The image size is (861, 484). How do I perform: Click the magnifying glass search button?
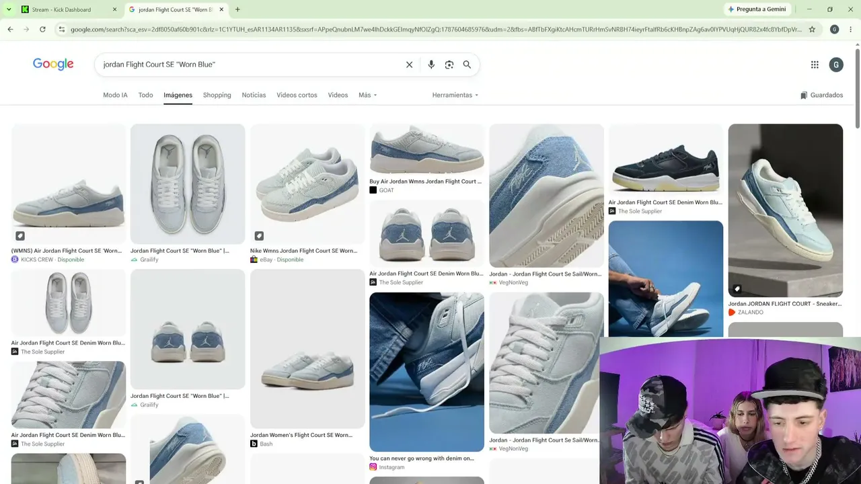(x=467, y=65)
